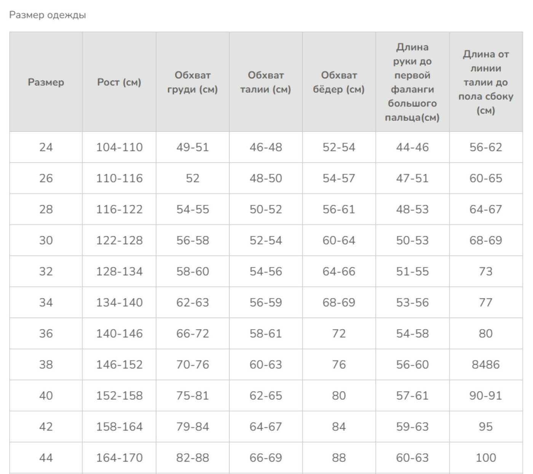
Task: Click size 24 in first row
Action: click(x=46, y=147)
